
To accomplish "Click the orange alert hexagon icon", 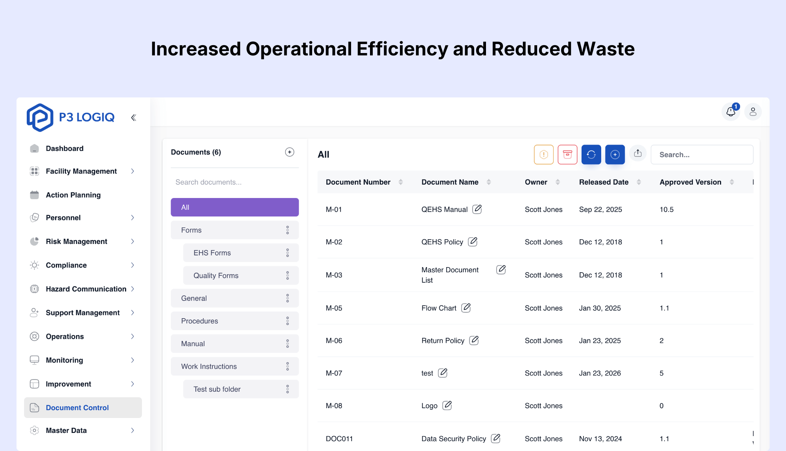I will [544, 154].
